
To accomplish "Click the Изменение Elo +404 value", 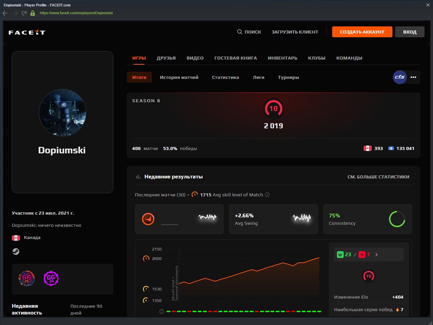I will click(398, 297).
